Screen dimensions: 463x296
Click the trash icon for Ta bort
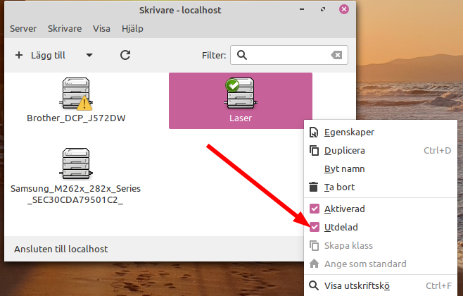(314, 187)
